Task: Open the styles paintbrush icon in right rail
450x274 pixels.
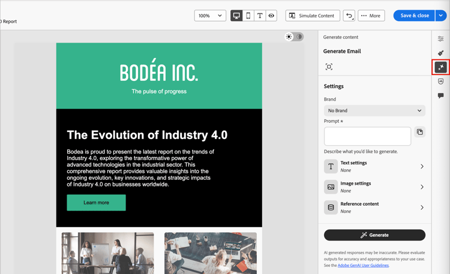Action: coord(441,53)
